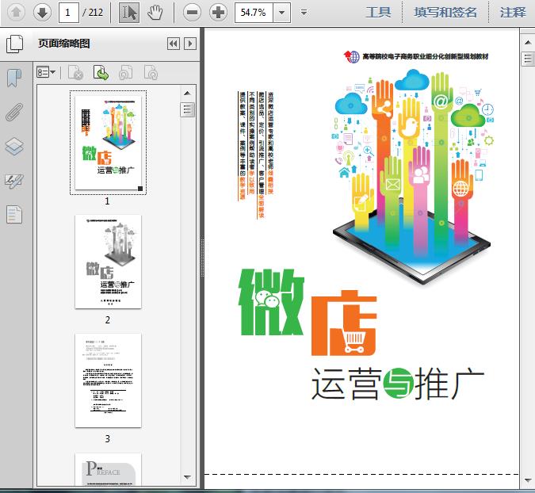
Task: Open the 填写和签名 pane
Action: (x=445, y=13)
